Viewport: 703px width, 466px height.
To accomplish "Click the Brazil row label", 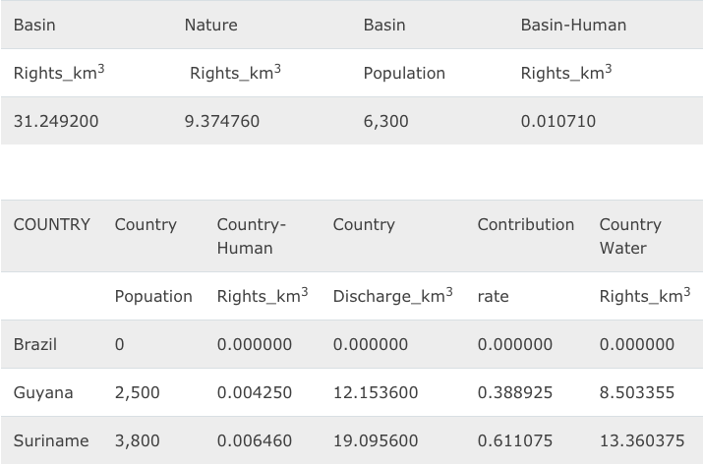I will tap(35, 345).
